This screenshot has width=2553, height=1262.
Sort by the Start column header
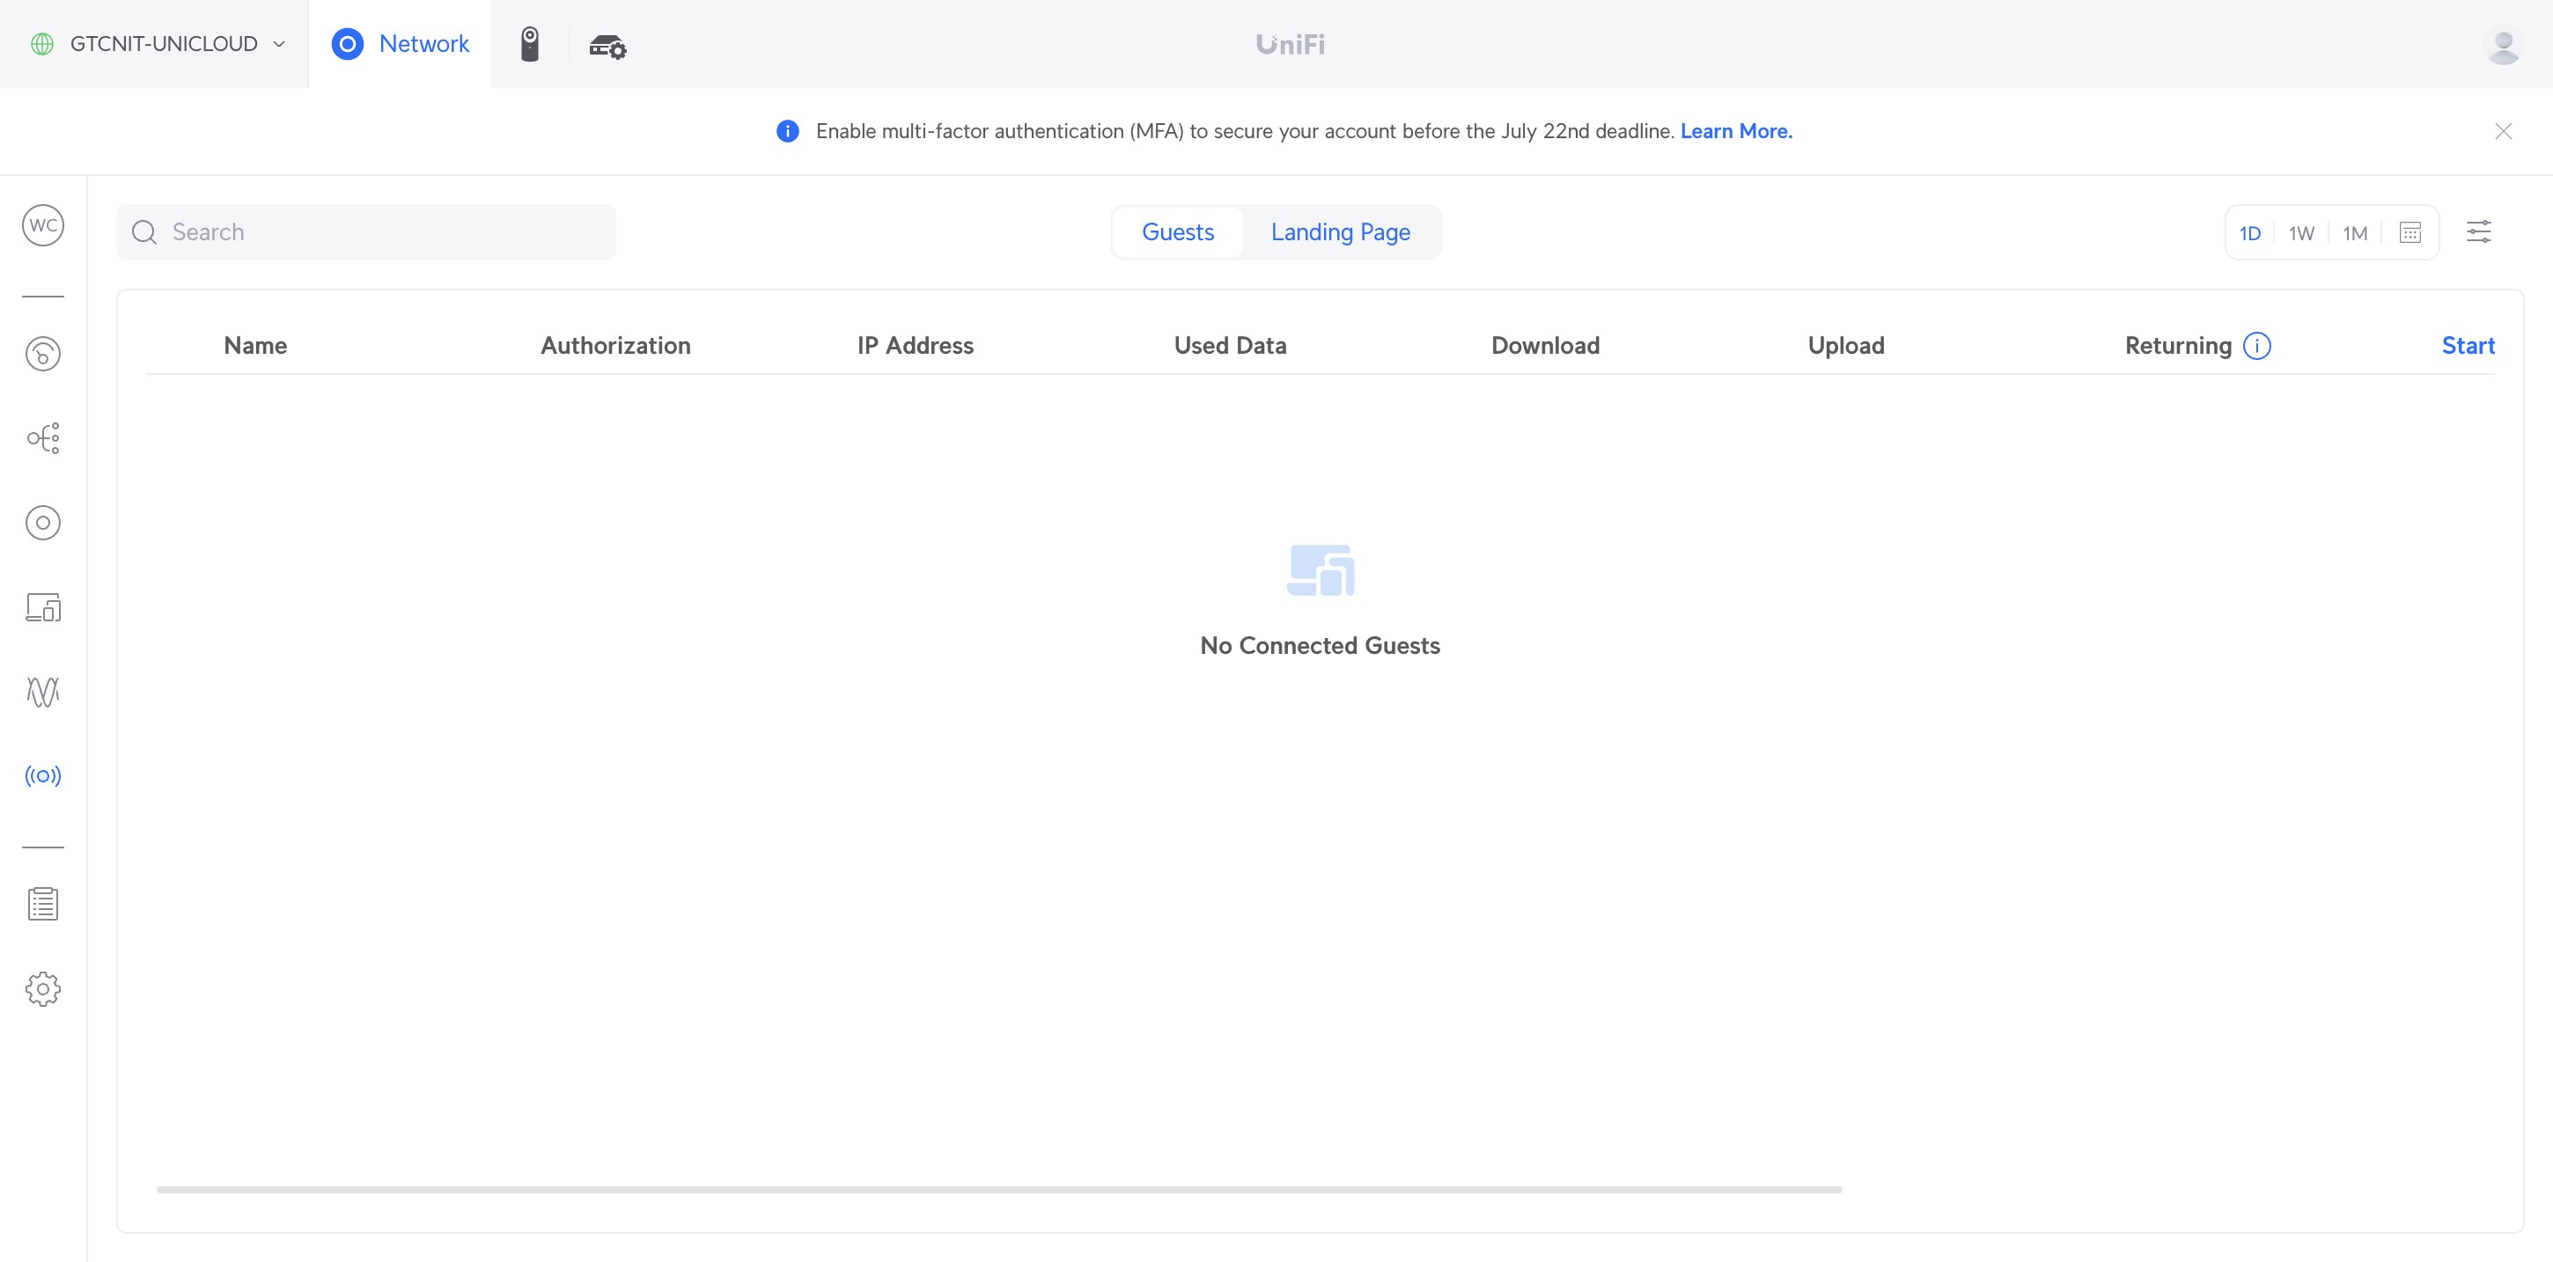2468,345
